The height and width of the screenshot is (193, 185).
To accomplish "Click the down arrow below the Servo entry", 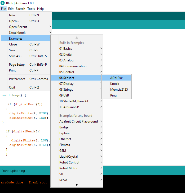I will (77, 185).
